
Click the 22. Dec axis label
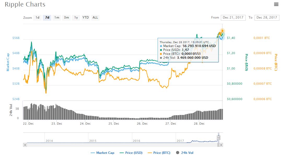[28, 124]
